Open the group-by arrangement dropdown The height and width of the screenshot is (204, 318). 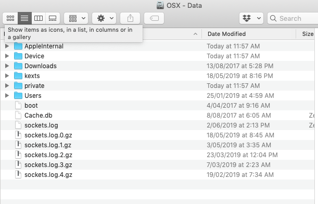click(x=76, y=18)
